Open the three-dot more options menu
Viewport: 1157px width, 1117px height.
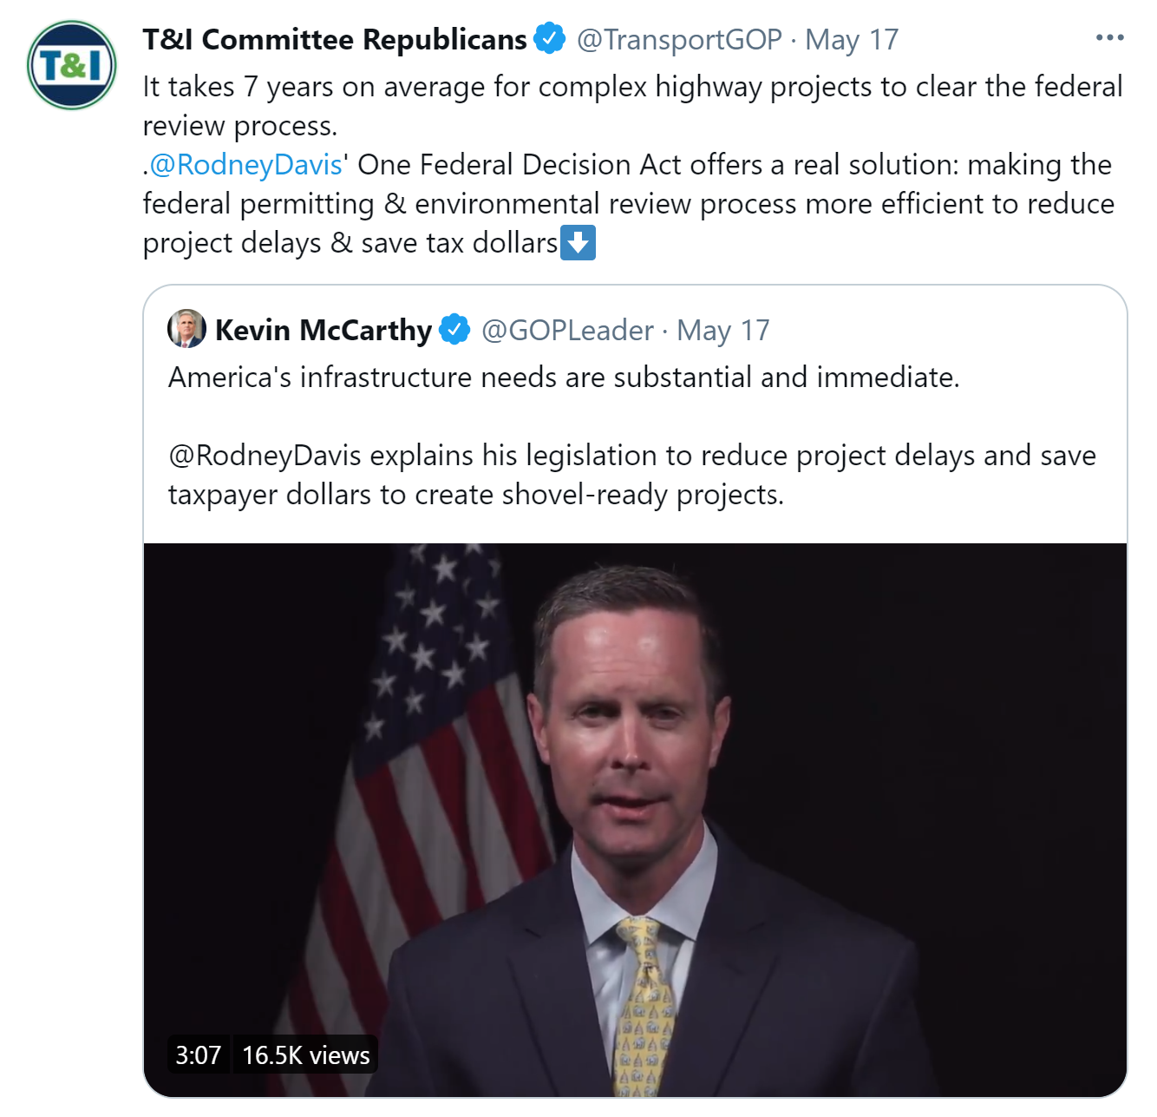pyautogui.click(x=1109, y=38)
